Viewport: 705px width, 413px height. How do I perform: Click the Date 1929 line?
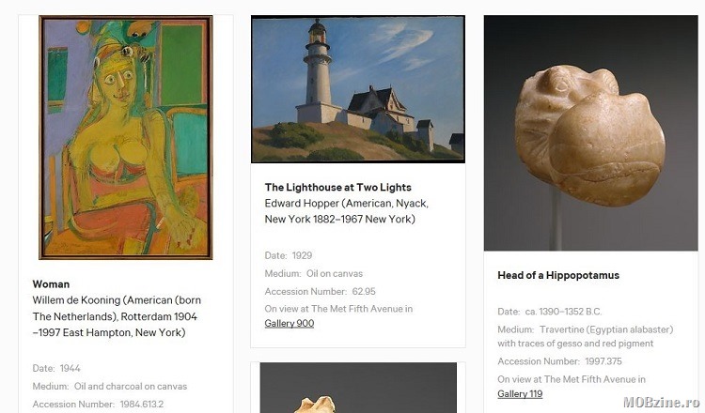tap(289, 255)
